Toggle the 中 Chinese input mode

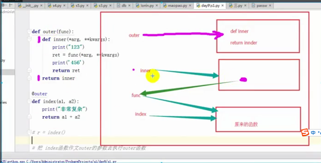[313, 133]
